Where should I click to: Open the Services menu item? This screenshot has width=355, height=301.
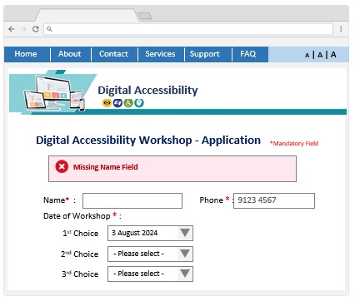pos(160,54)
